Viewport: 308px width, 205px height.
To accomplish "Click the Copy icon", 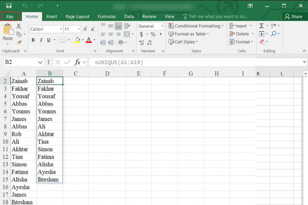I will click(x=19, y=34).
